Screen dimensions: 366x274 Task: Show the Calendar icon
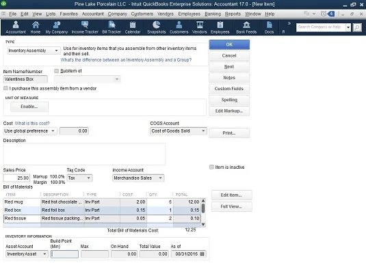tap(133, 27)
